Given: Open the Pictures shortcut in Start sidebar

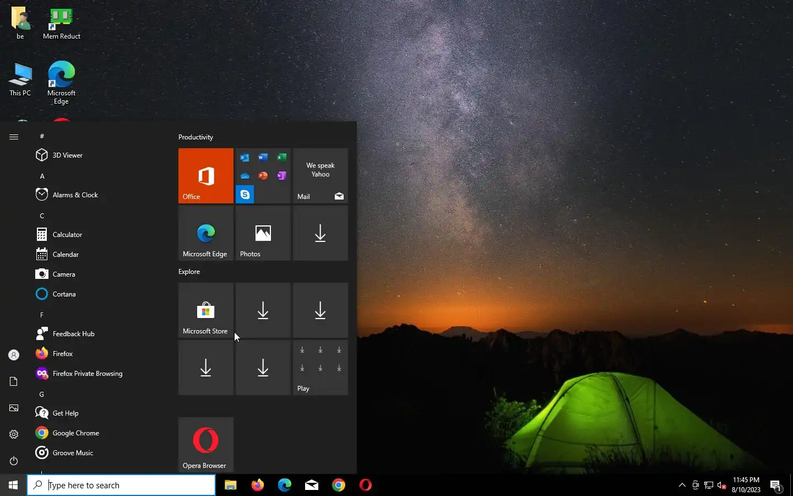Looking at the screenshot, I should tap(14, 408).
